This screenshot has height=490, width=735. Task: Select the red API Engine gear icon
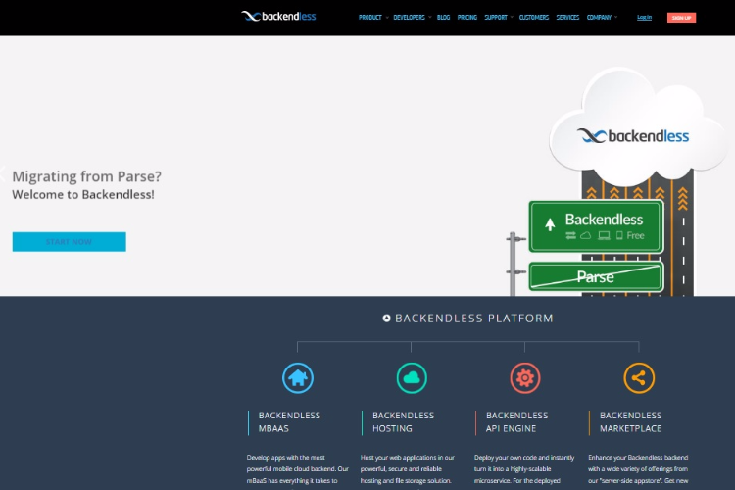[525, 378]
